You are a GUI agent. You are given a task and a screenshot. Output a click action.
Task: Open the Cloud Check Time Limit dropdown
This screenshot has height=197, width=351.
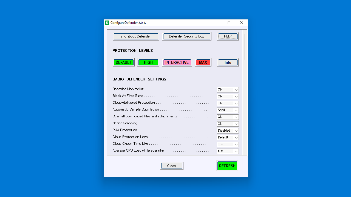click(x=228, y=144)
